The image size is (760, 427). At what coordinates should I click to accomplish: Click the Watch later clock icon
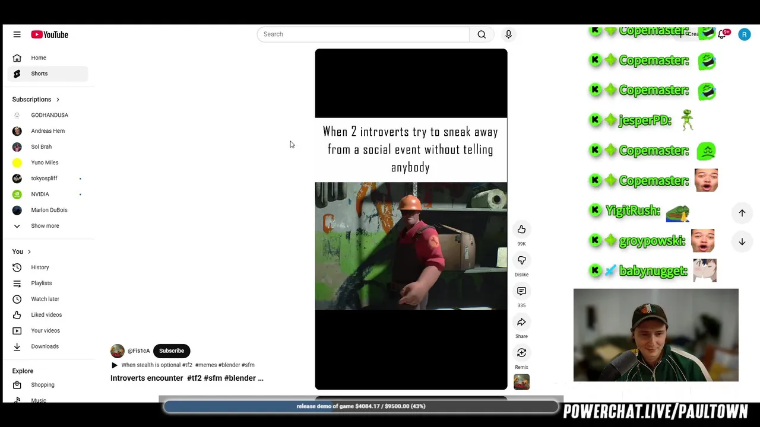[17, 299]
